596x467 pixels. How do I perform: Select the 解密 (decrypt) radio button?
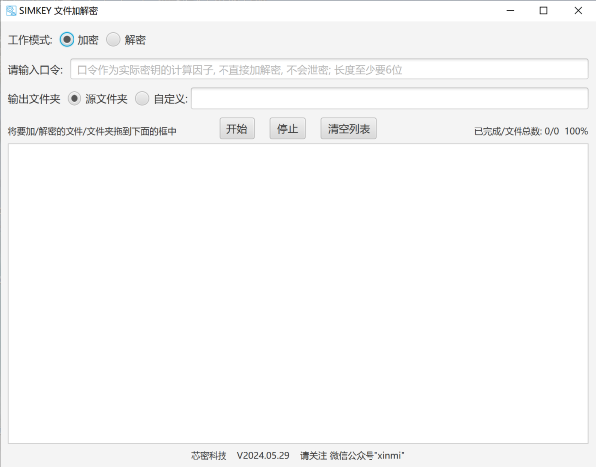pos(113,39)
